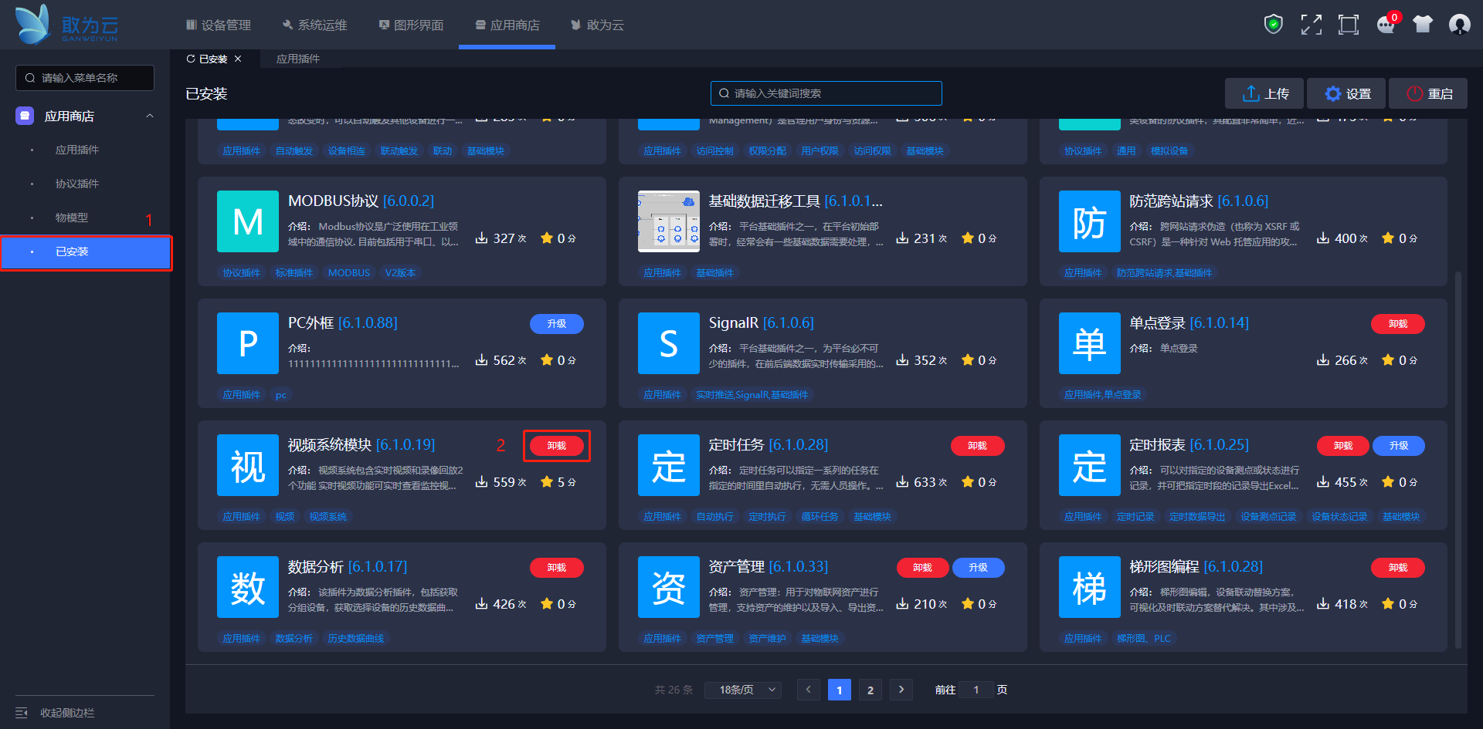This screenshot has height=729, width=1483.
Task: Click the 重启 restart button
Action: [1429, 93]
